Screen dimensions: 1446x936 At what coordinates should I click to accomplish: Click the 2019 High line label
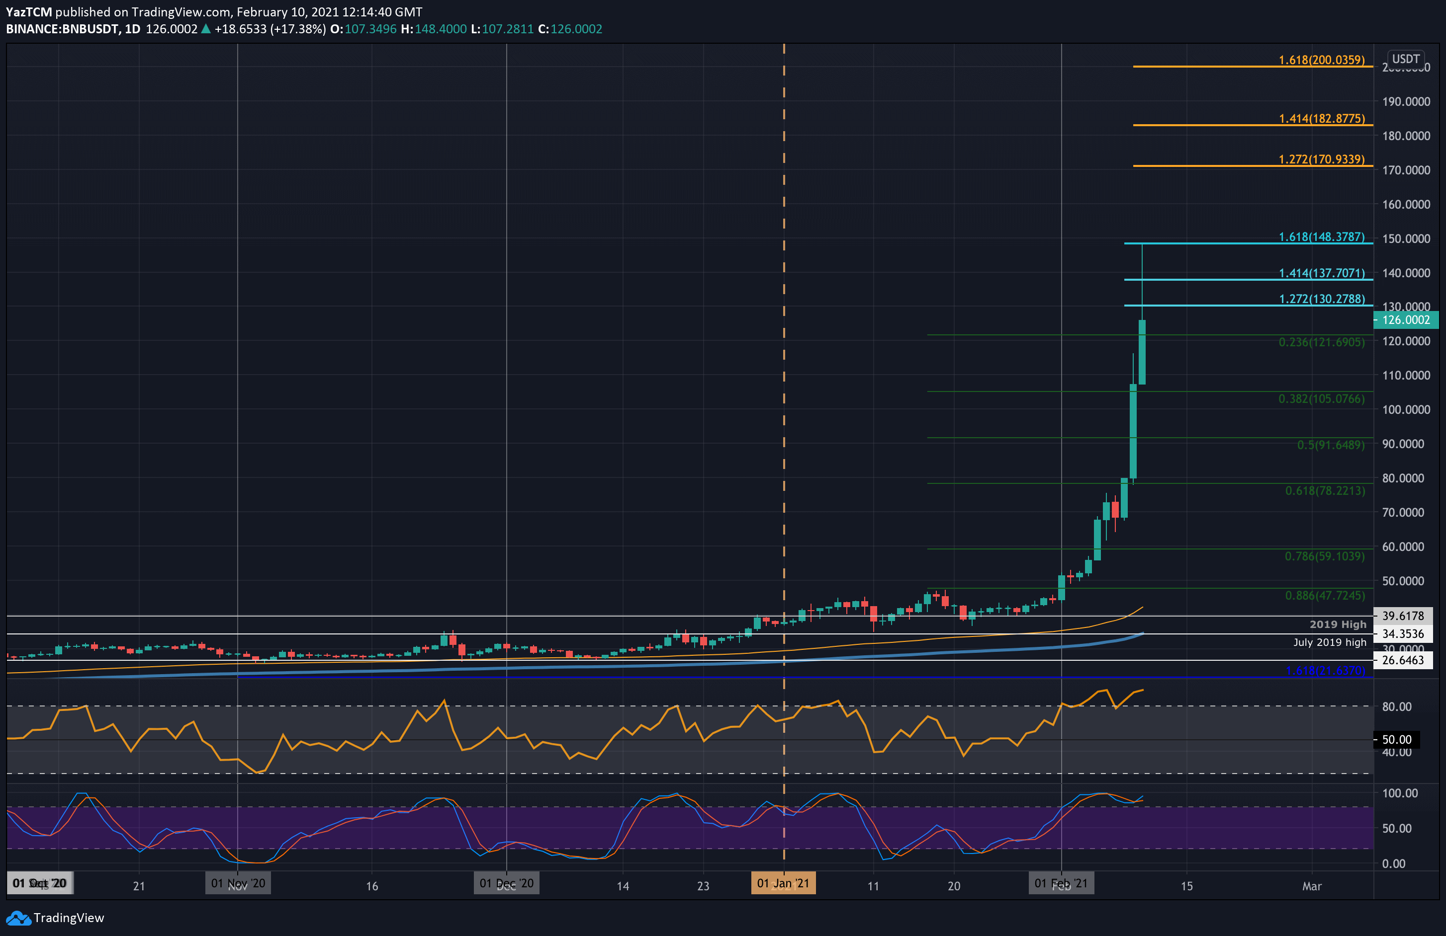(x=1337, y=624)
